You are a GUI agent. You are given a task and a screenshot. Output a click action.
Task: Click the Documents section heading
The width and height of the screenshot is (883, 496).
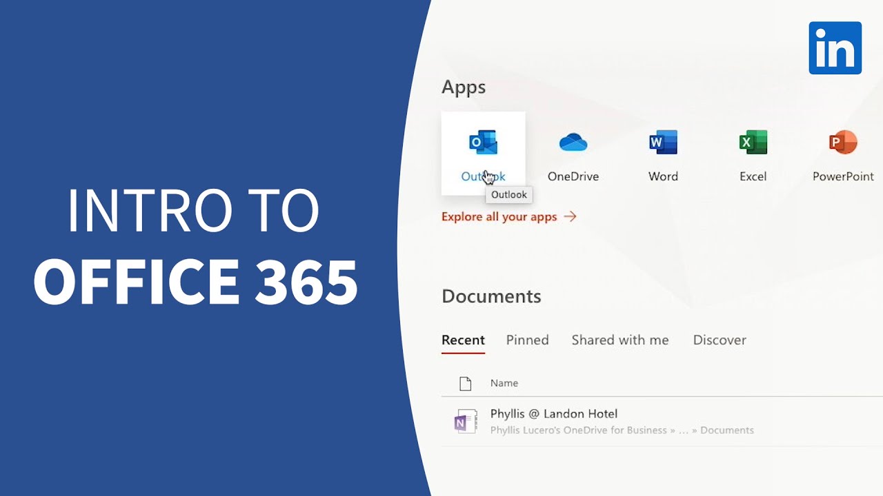(491, 296)
